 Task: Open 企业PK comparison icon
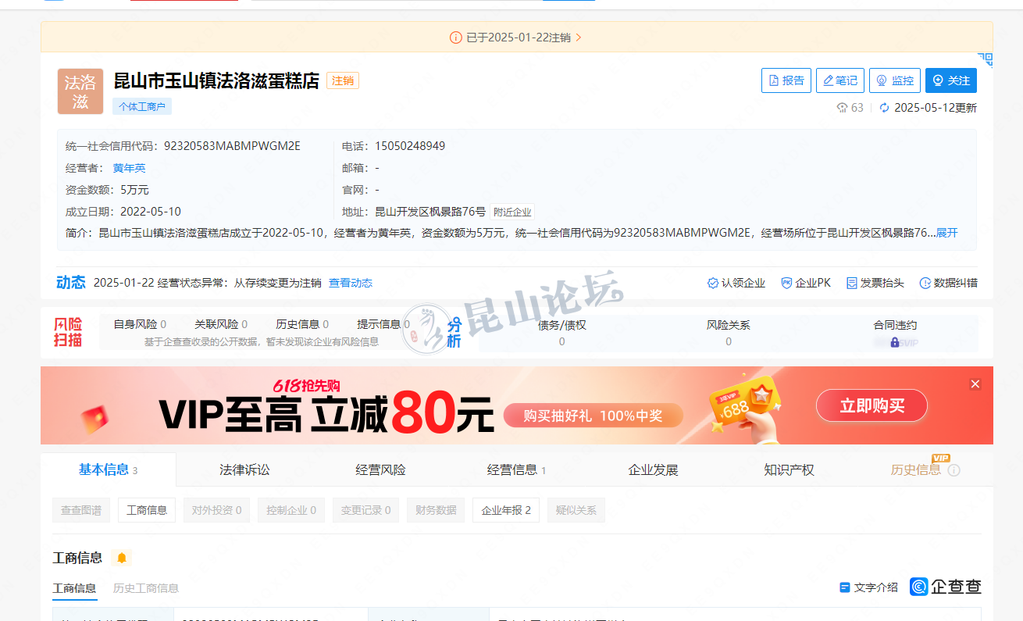pos(787,283)
